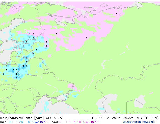The image size is (160, 124).
Task: Click the 'Tu 09-12-2025 06..06 UTC (12+18)' timestamp
Action: click(125, 118)
